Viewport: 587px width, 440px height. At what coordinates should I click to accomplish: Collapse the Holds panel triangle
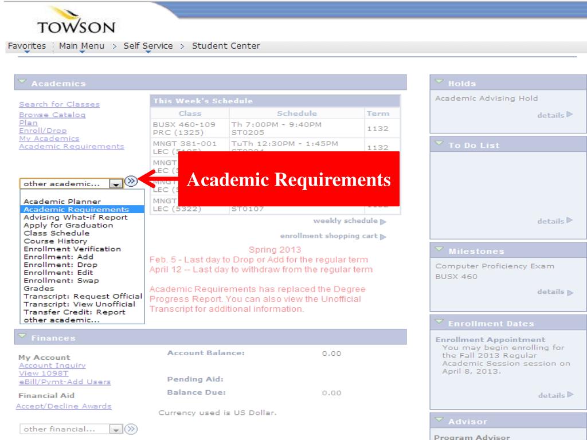pyautogui.click(x=440, y=81)
